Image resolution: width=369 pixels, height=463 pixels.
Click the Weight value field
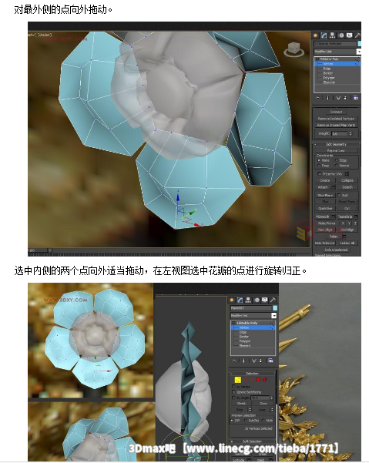[340, 134]
